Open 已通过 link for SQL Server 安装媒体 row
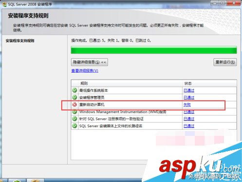The width and height of the screenshot is (242, 182). coord(189,126)
